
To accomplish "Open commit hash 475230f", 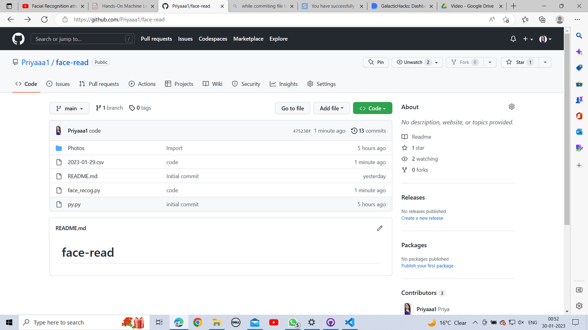I will coord(302,131).
